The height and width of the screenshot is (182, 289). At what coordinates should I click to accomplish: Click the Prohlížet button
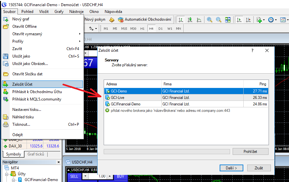pyautogui.click(x=250, y=152)
